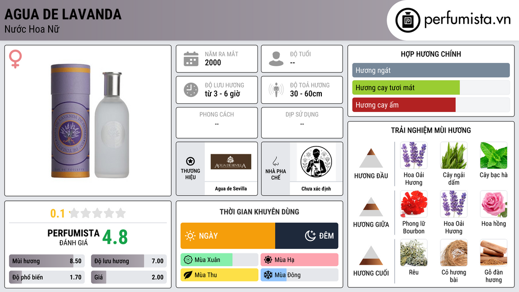Image resolution: width=519 pixels, height=292 pixels.
Task: Click the leaf icon for Mùa Thu
Action: point(188,275)
